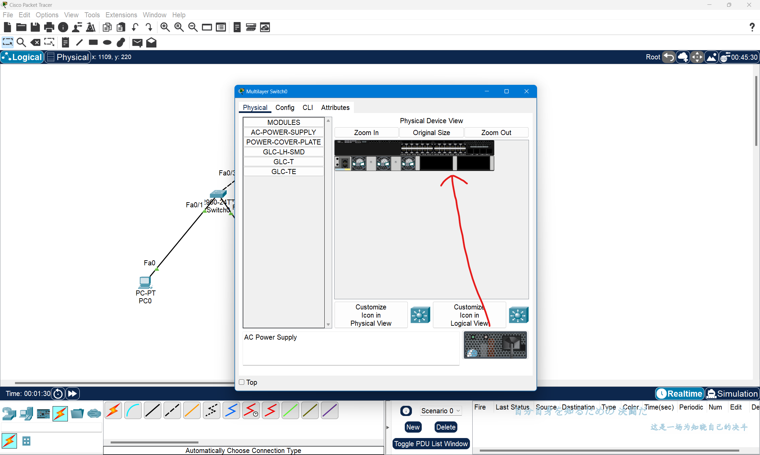Open the File menu
The image size is (760, 455).
[8, 15]
